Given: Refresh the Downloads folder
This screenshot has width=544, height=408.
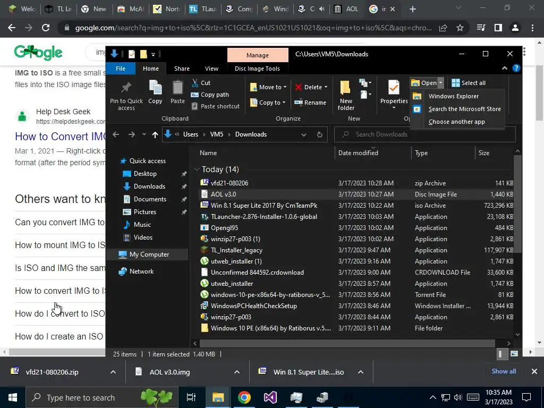Looking at the screenshot, I should pos(319,134).
